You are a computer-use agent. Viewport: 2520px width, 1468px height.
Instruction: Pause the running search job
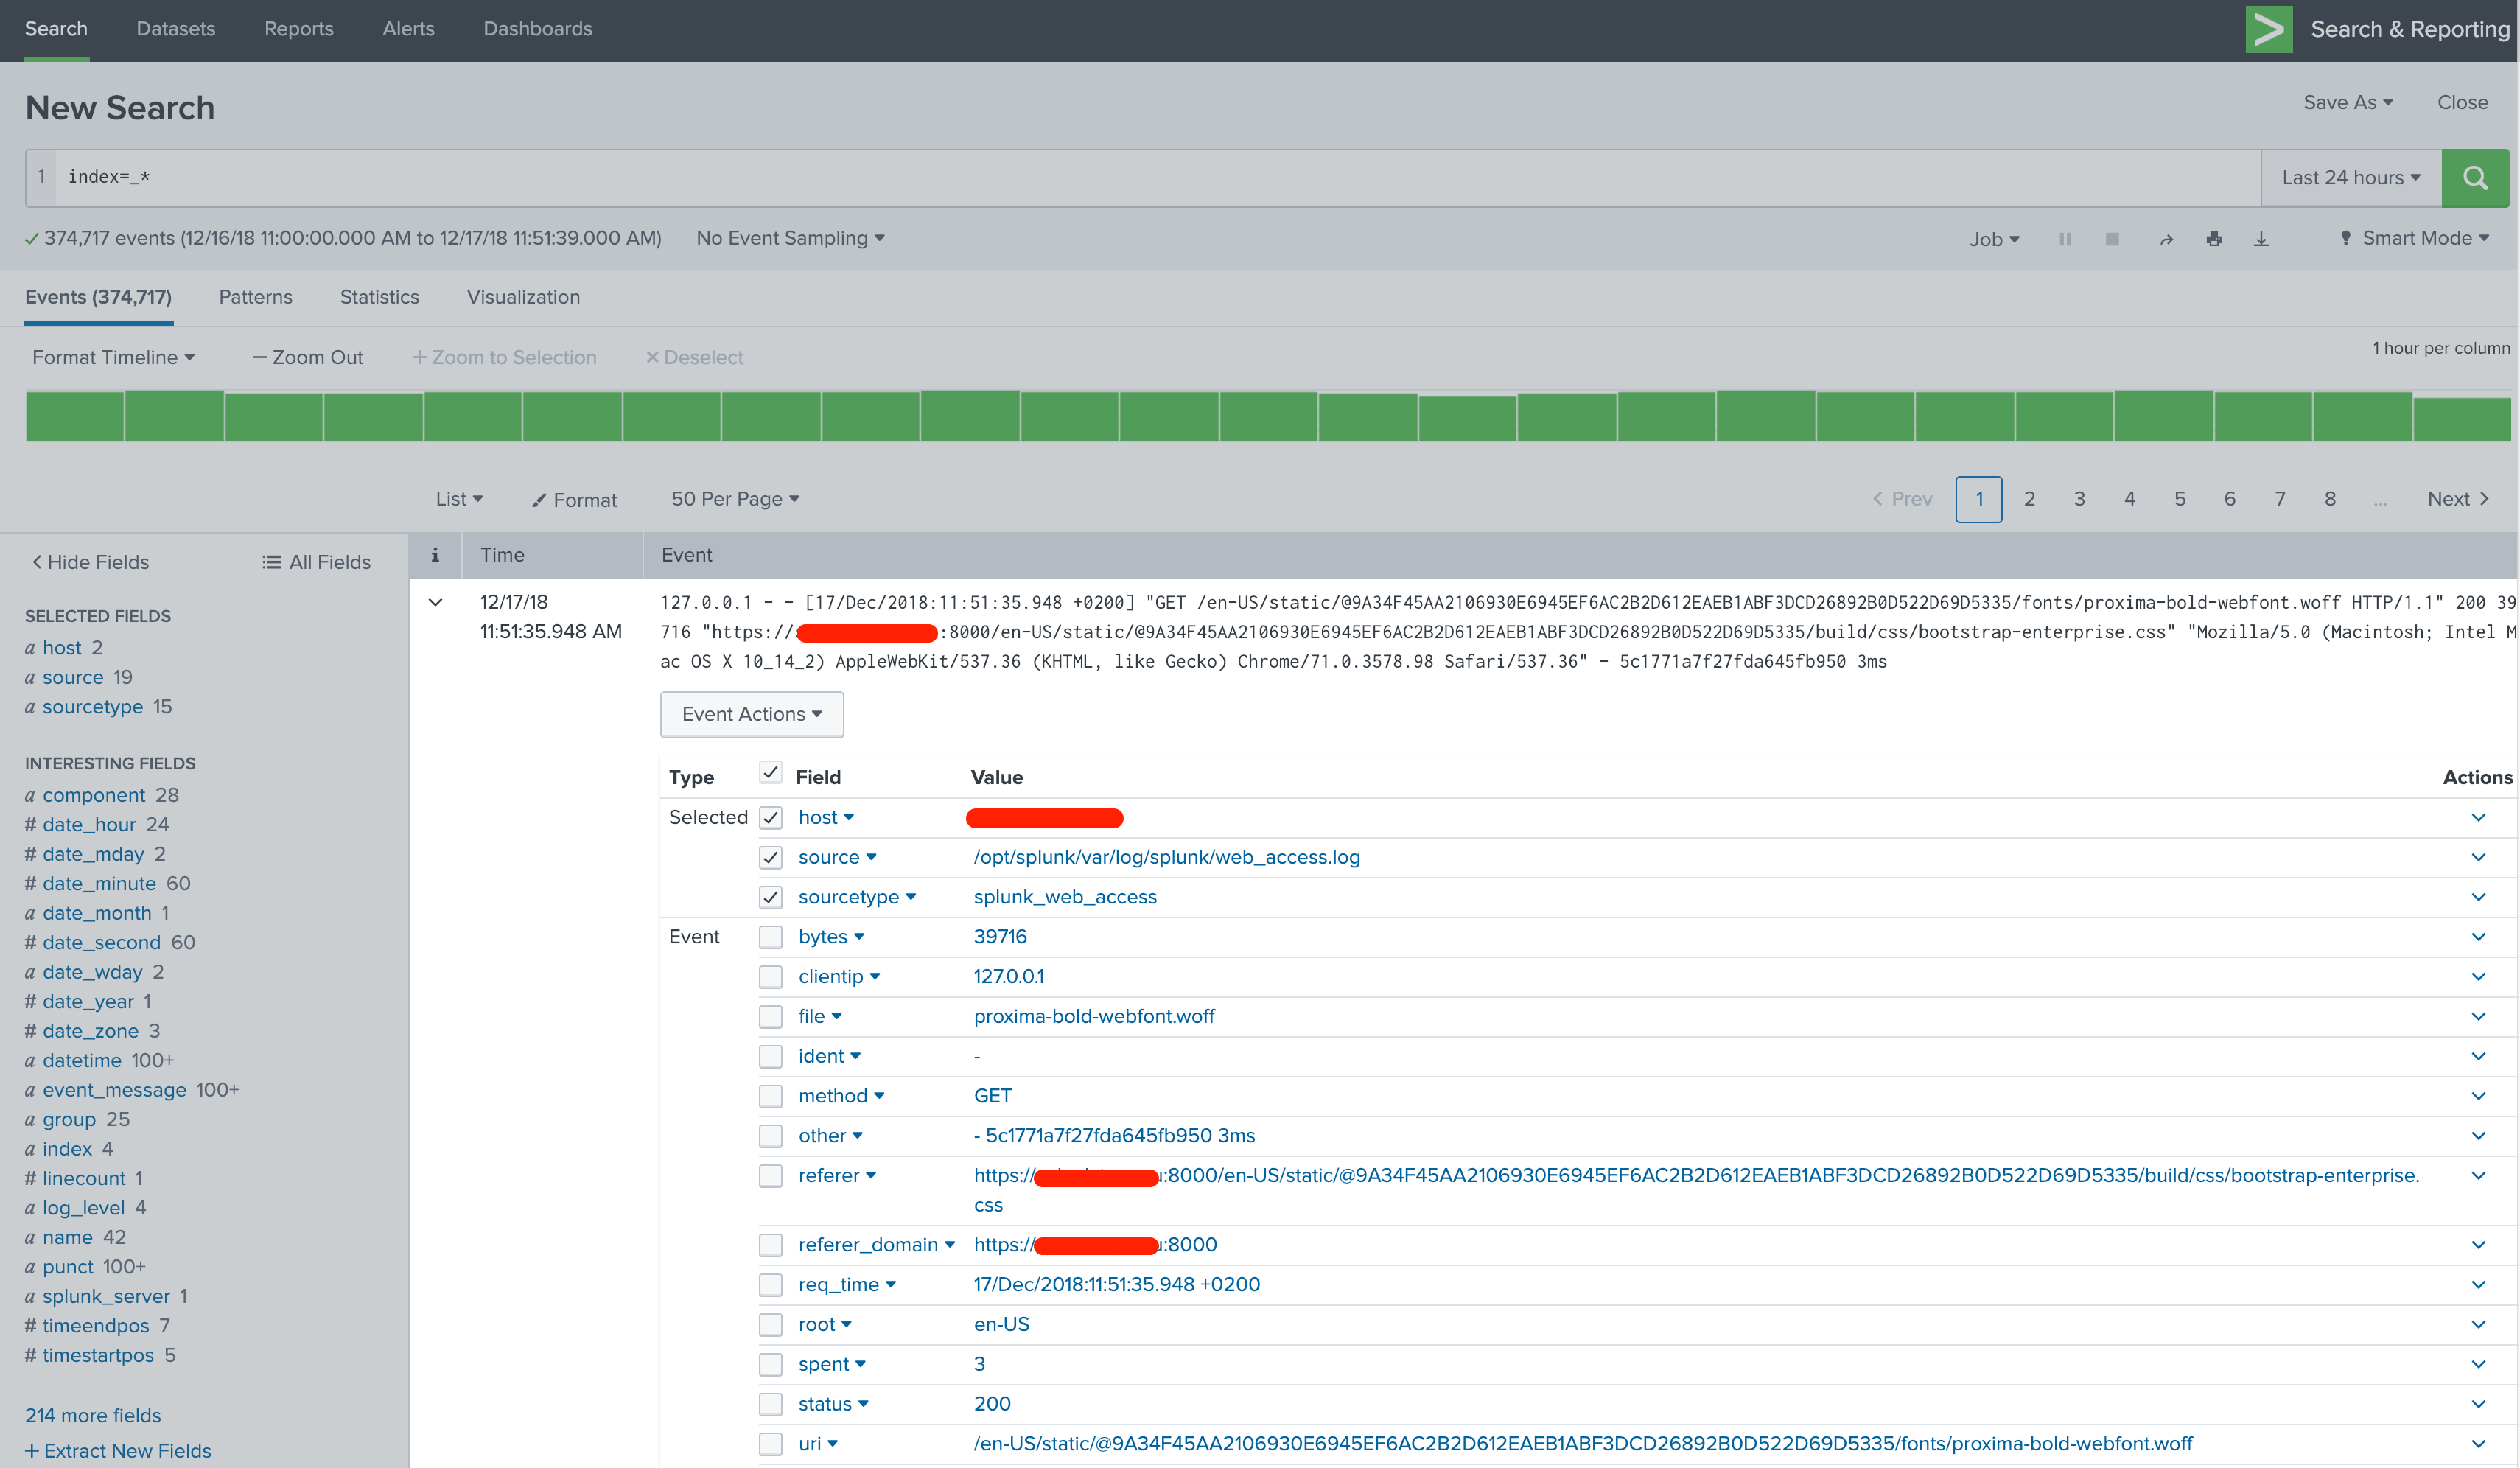click(x=2065, y=238)
